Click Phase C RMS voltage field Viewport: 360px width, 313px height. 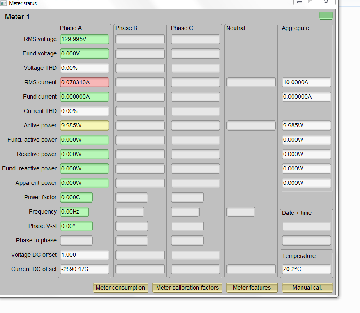tap(196, 39)
